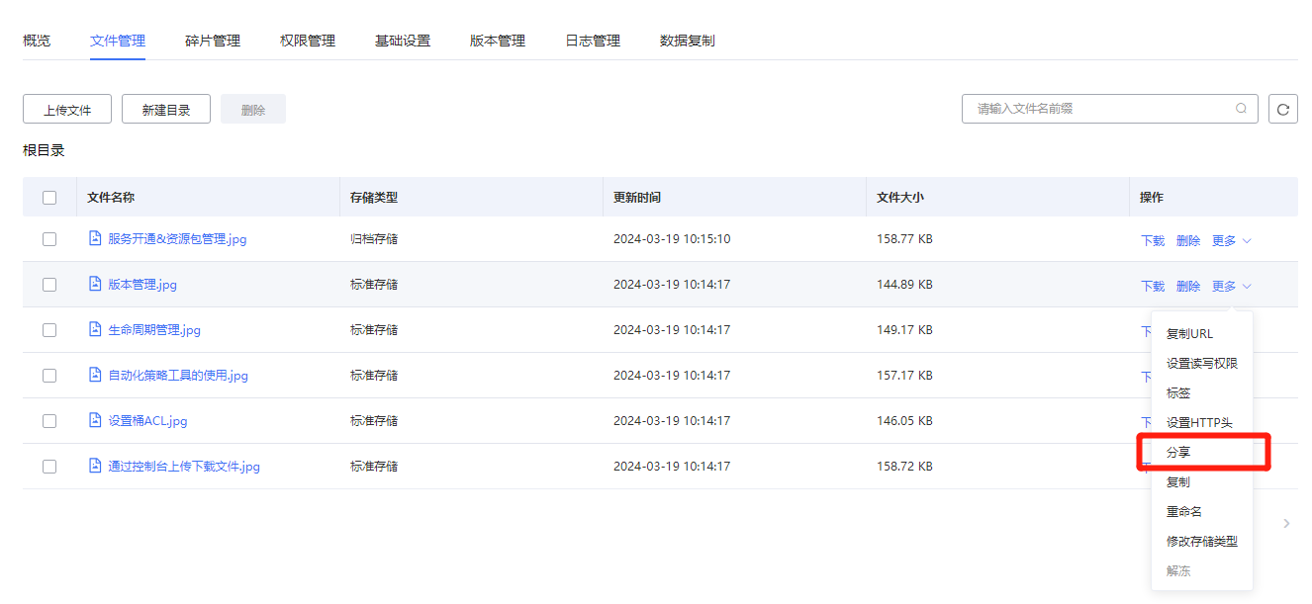The width and height of the screenshot is (1312, 604).
Task: Download 版本管理.jpg via 下载 link
Action: pos(1153,286)
